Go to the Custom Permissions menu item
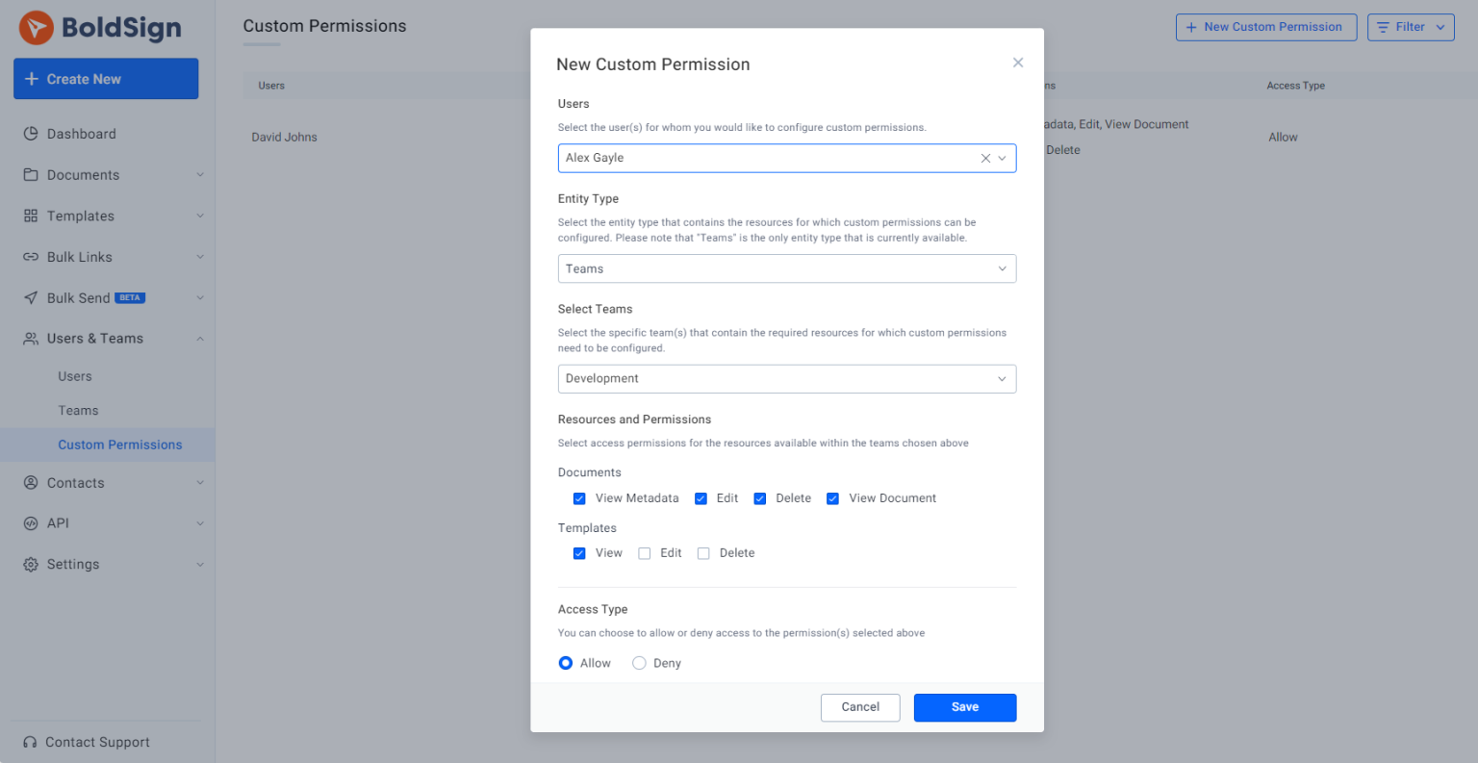Image resolution: width=1478 pixels, height=763 pixels. point(119,445)
